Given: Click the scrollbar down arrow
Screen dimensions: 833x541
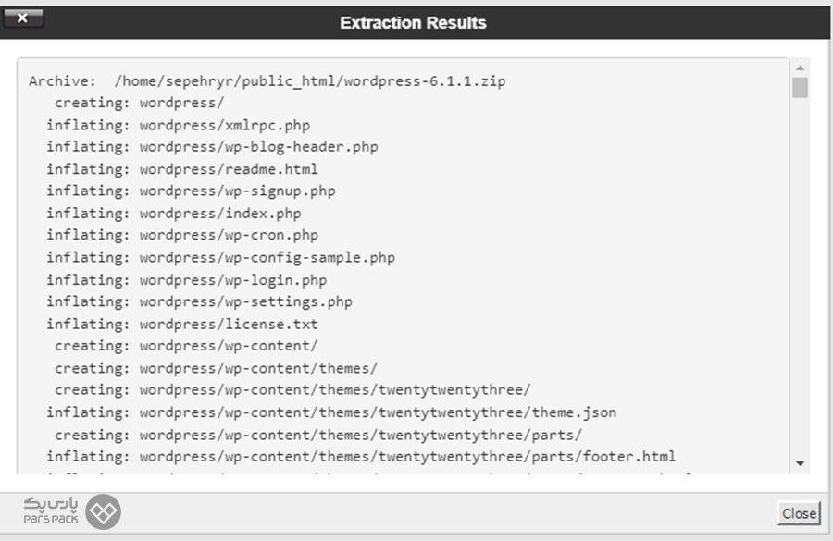Looking at the screenshot, I should tap(800, 463).
